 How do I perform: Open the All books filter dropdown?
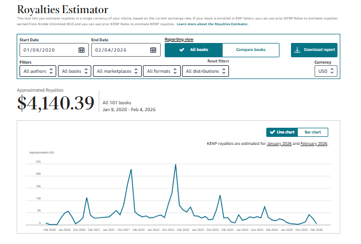coord(75,71)
